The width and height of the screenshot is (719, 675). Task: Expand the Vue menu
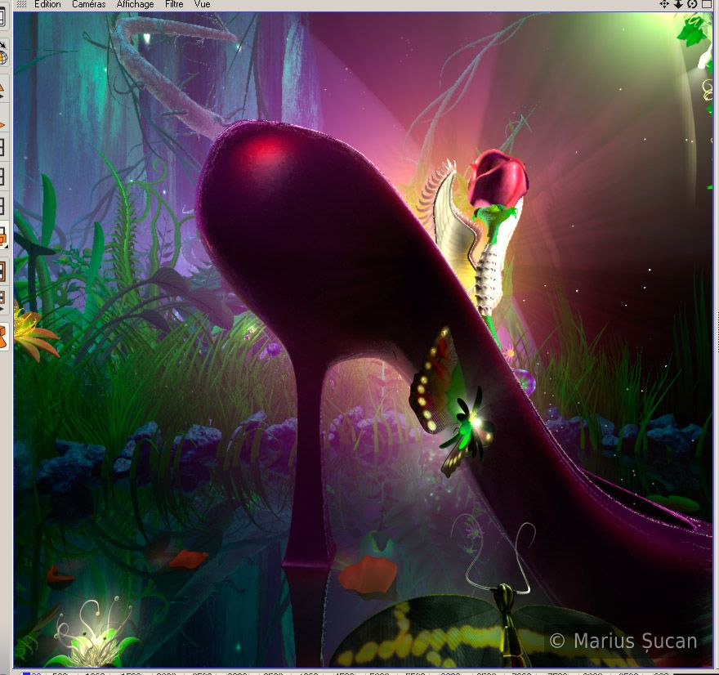click(x=202, y=4)
